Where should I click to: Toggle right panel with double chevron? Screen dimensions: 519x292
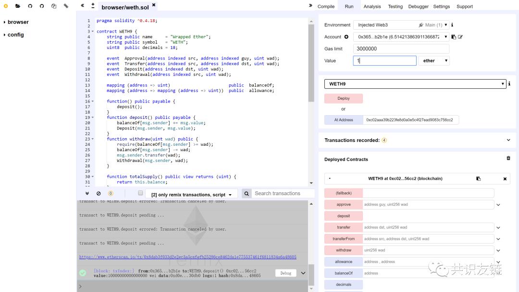coord(310,5)
